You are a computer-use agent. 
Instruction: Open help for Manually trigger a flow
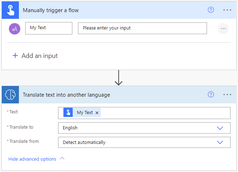pyautogui.click(x=211, y=10)
